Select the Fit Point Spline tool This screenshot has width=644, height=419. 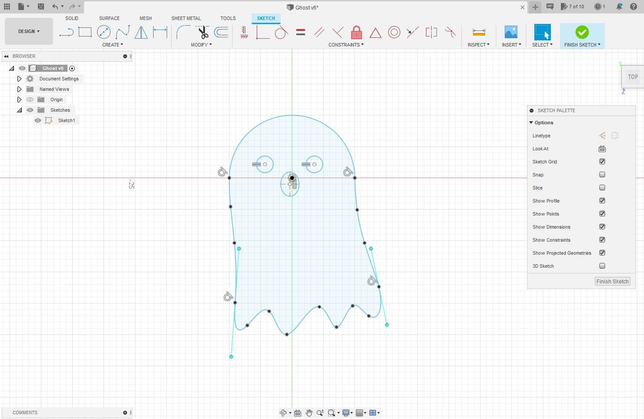[x=124, y=32]
